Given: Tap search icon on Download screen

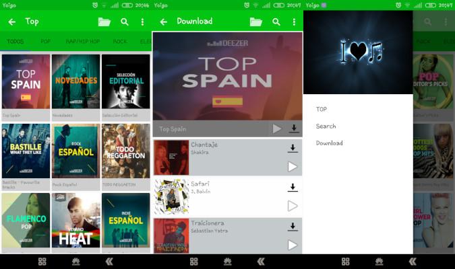Looking at the screenshot, I should pos(276,22).
